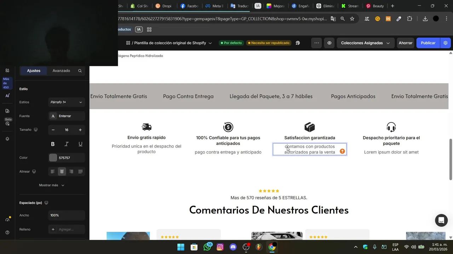Image resolution: width=453 pixels, height=254 pixels.
Task: Open Colecciones Asignadas dropdown
Action: pos(365,43)
